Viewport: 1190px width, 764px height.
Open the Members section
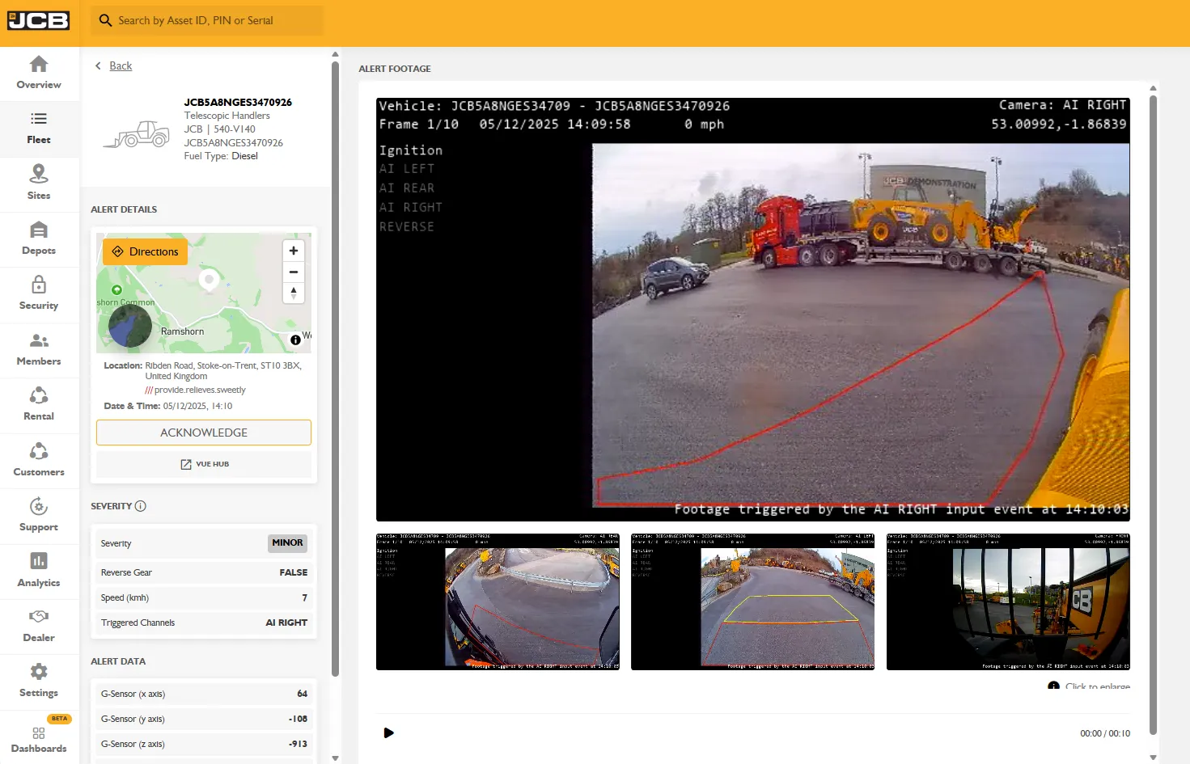point(39,350)
